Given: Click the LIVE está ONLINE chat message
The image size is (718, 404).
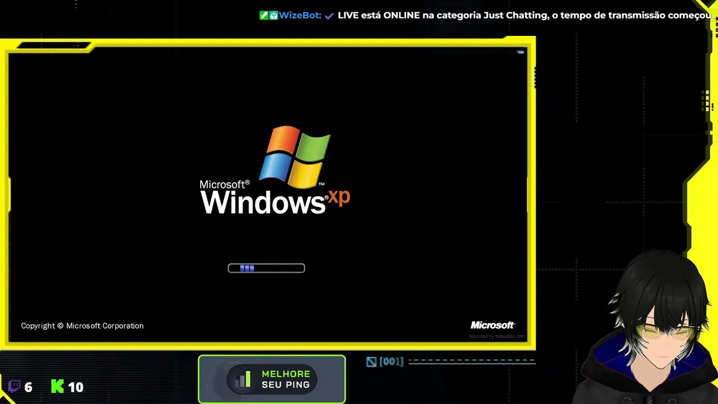Looking at the screenshot, I should 525,15.
